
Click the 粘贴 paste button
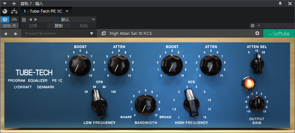click(84, 26)
